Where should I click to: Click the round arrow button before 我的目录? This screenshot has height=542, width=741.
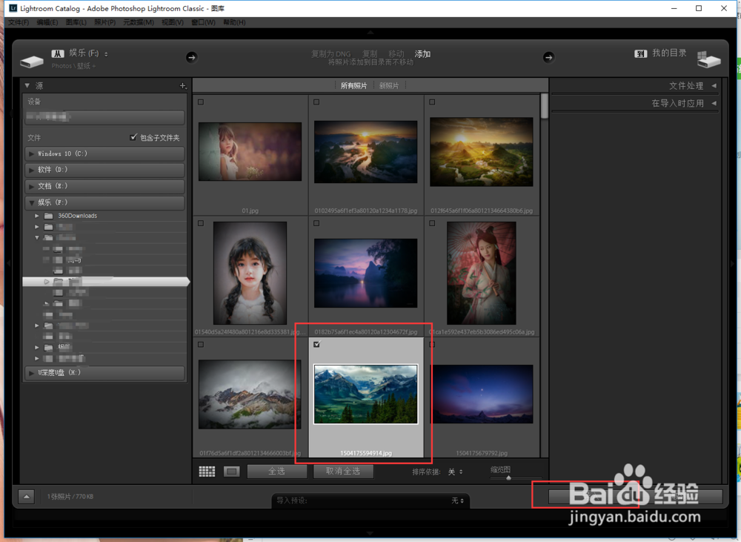point(548,57)
